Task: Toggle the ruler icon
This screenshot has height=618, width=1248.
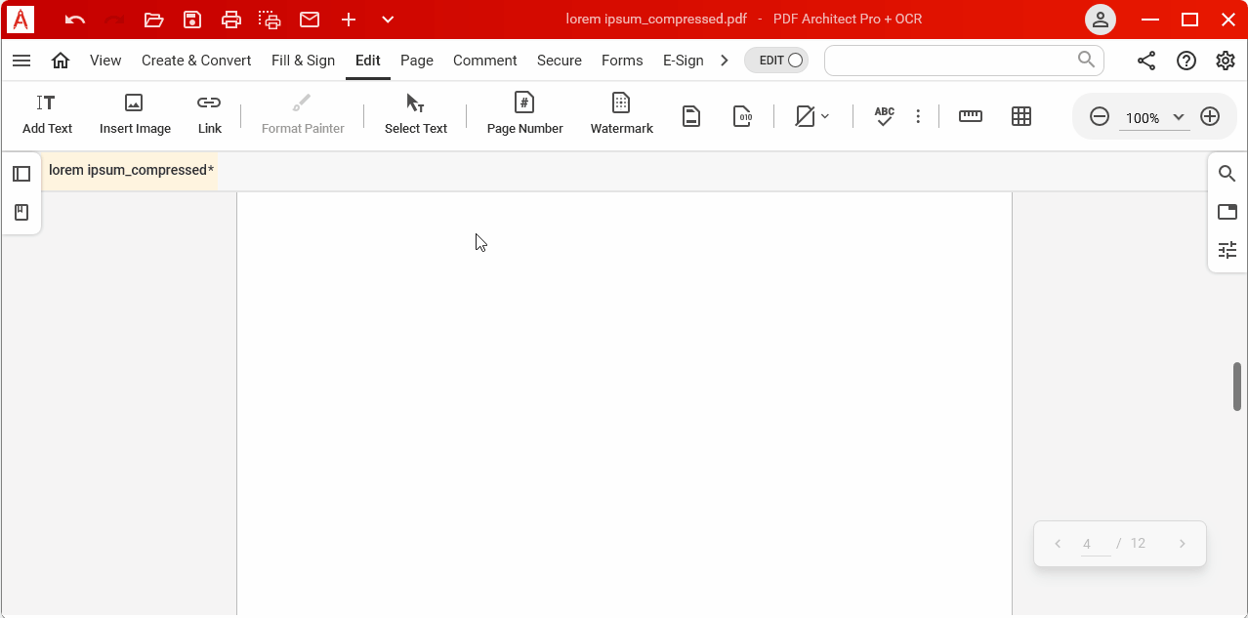Action: (971, 116)
